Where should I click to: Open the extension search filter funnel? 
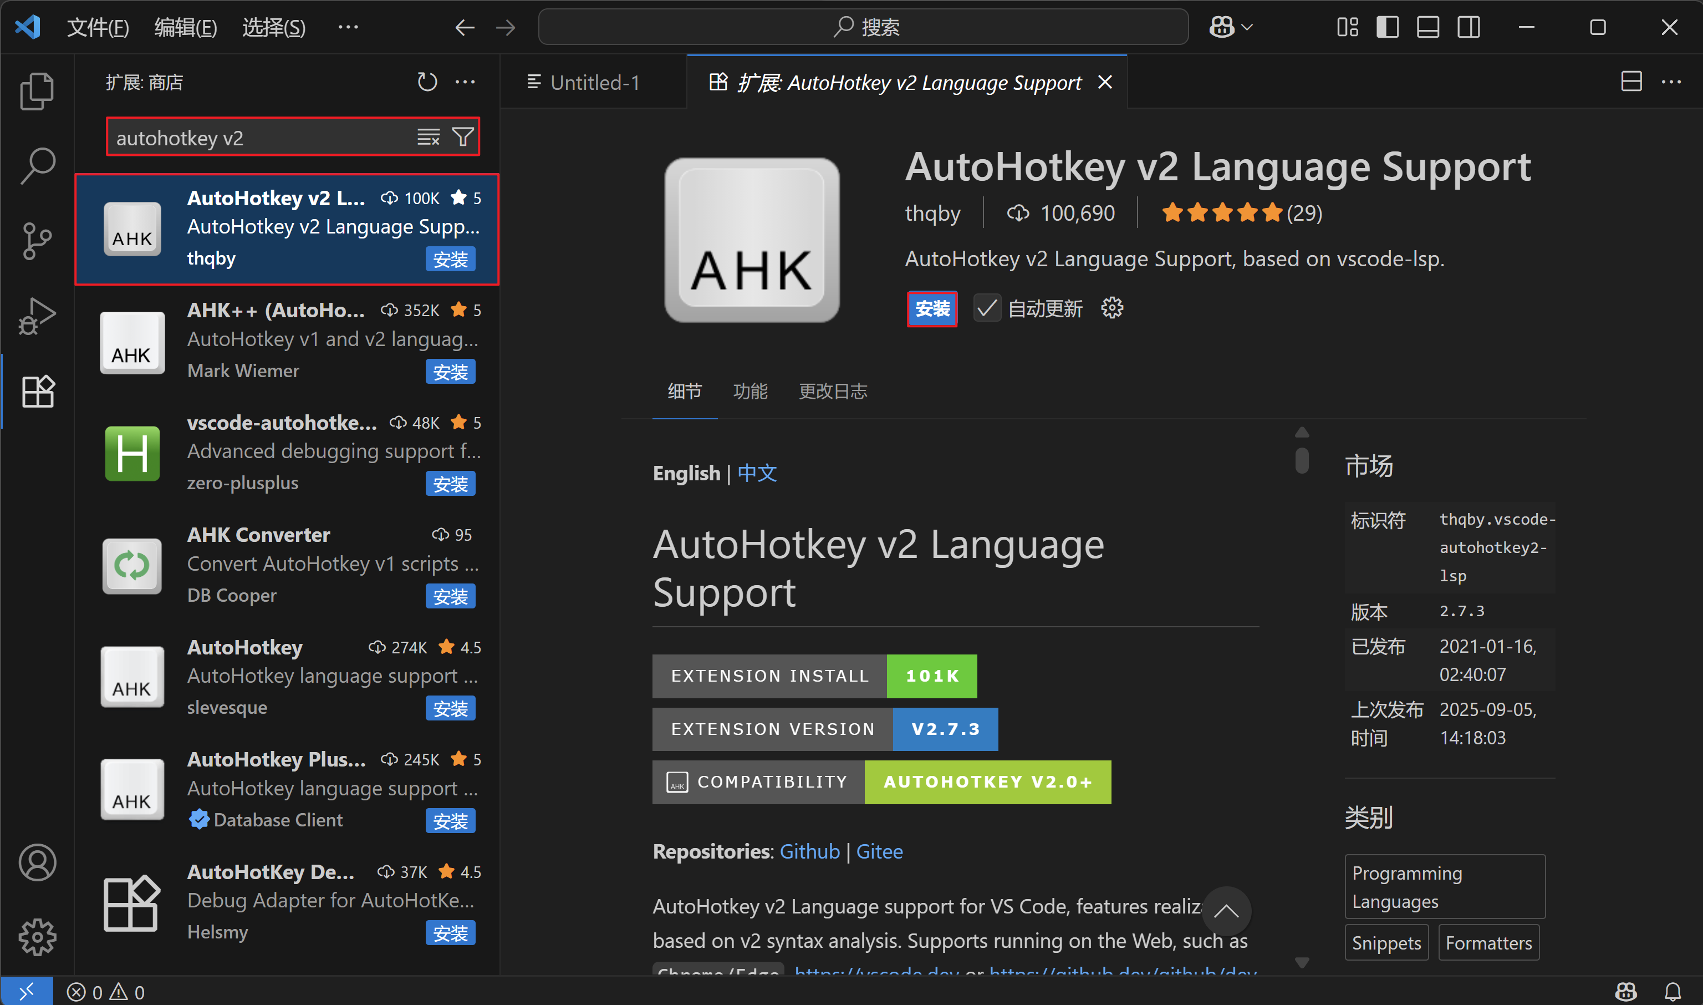[x=463, y=137]
